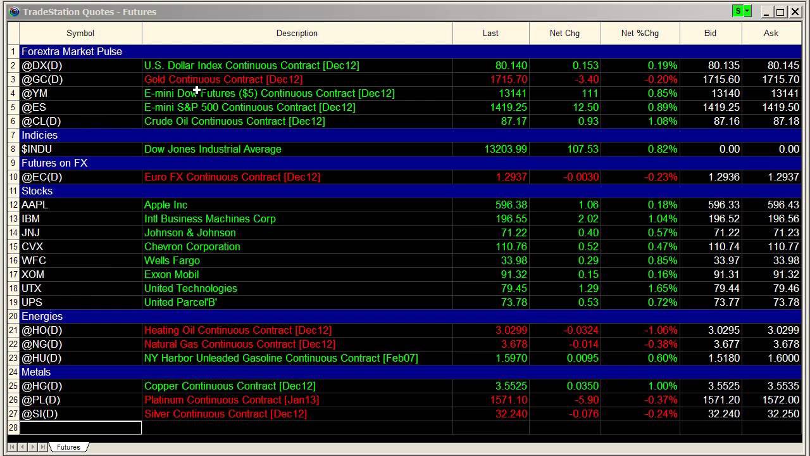Click the AAPL symbol cell
Image resolution: width=810 pixels, height=456 pixels.
pos(80,205)
